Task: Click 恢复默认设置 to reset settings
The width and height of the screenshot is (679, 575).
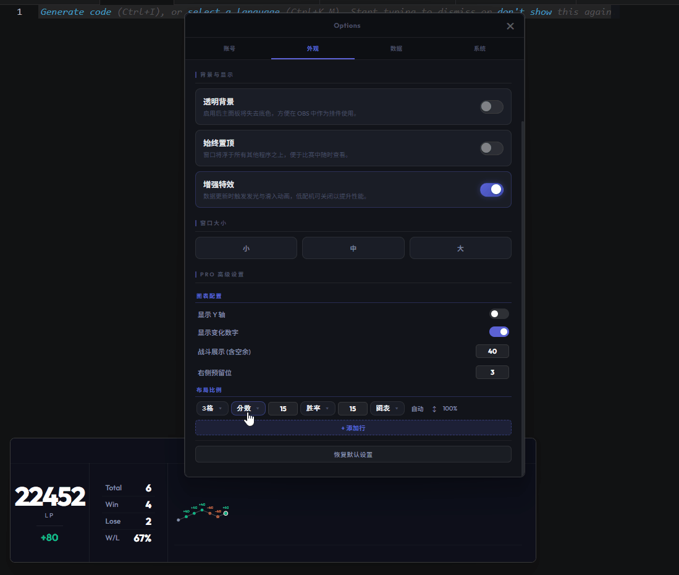Action: click(x=353, y=454)
